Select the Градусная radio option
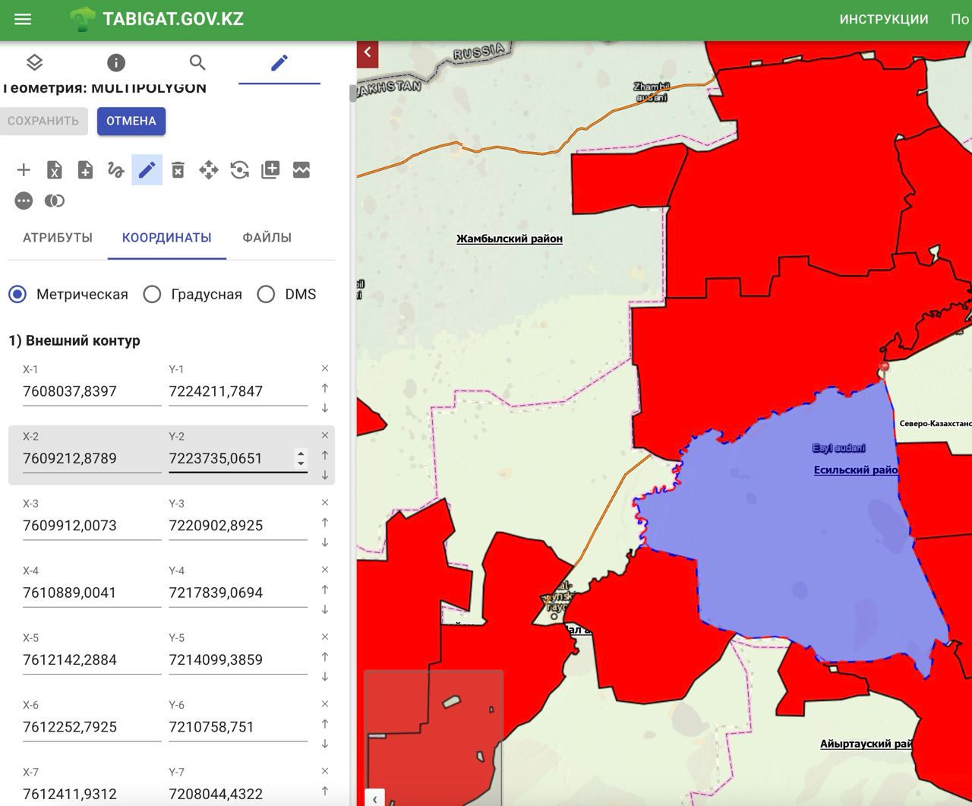 tap(152, 294)
